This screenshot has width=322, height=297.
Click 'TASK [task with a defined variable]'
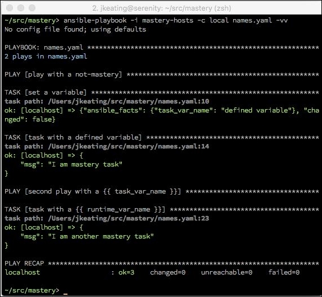(162, 137)
